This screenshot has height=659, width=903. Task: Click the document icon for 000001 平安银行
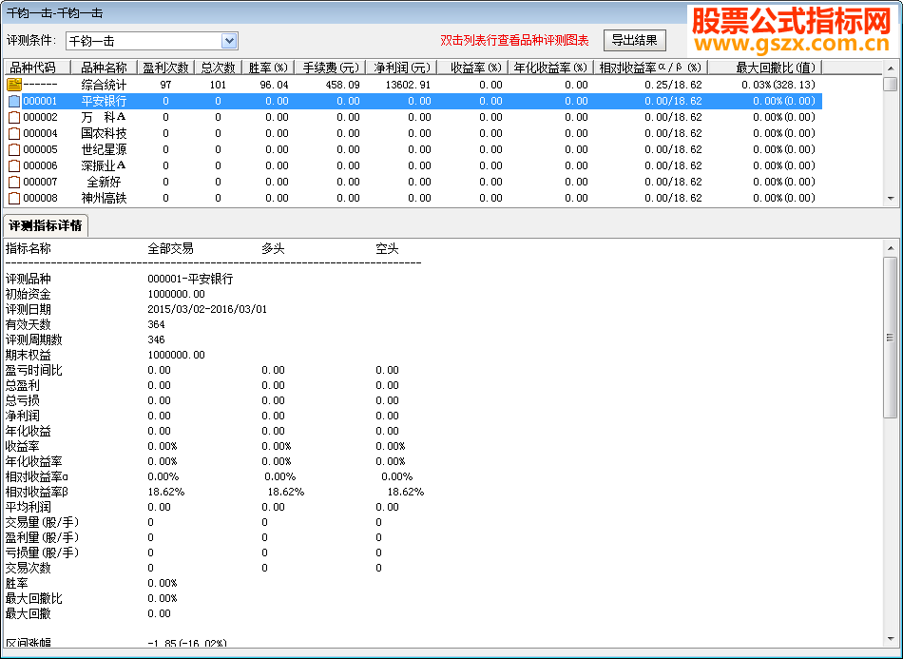tap(14, 101)
